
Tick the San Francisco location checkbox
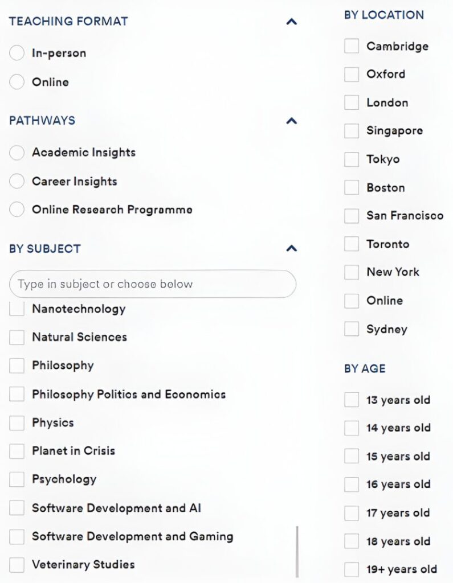(x=352, y=216)
